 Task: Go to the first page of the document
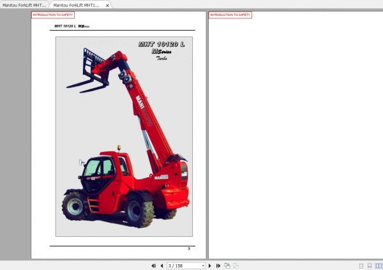(x=153, y=266)
